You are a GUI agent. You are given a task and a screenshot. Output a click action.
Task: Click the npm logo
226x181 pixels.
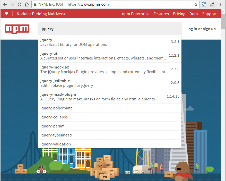[x=17, y=29]
